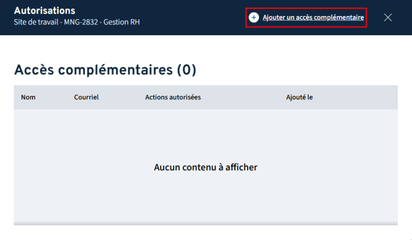Click the plus circle icon in the header
The image size is (412, 240).
pos(254,18)
